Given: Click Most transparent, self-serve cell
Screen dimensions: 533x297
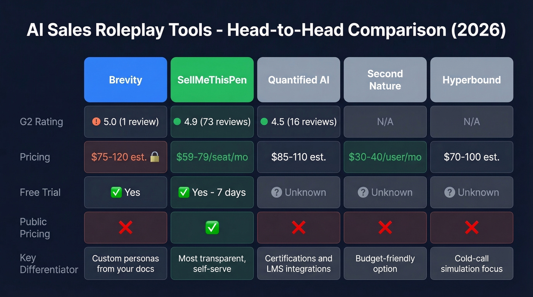Looking at the screenshot, I should pos(212,264).
